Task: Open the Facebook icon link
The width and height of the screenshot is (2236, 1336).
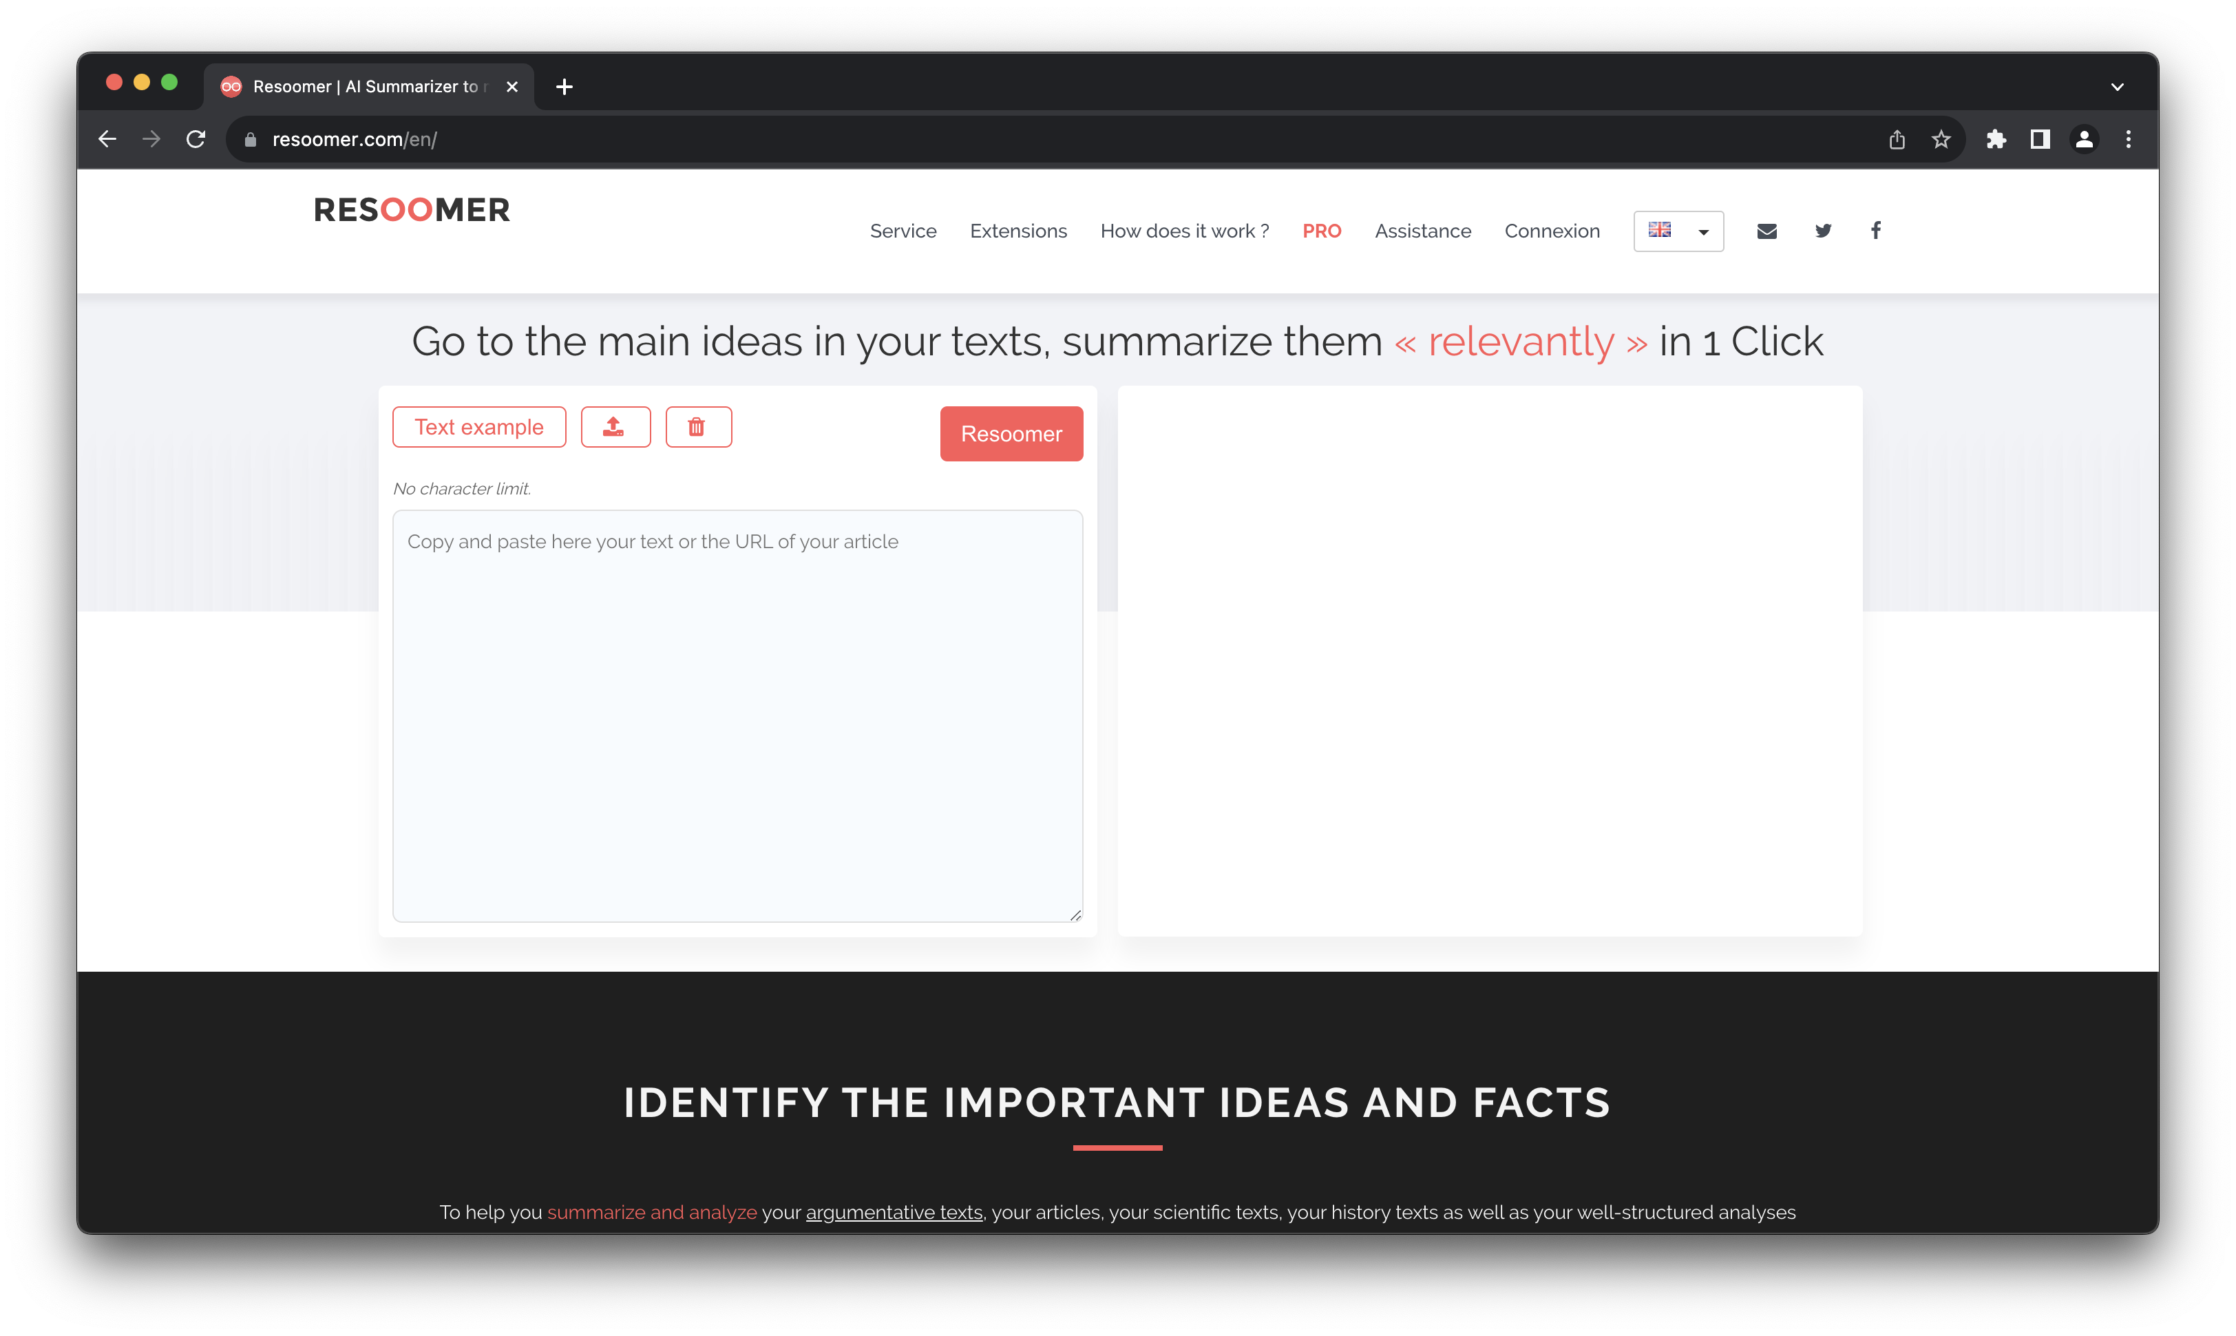Action: [x=1876, y=231]
